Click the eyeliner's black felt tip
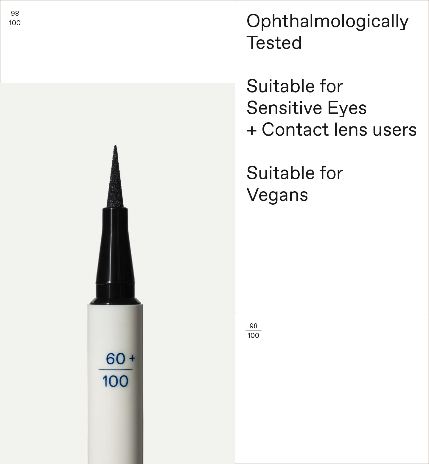 pyautogui.click(x=115, y=181)
